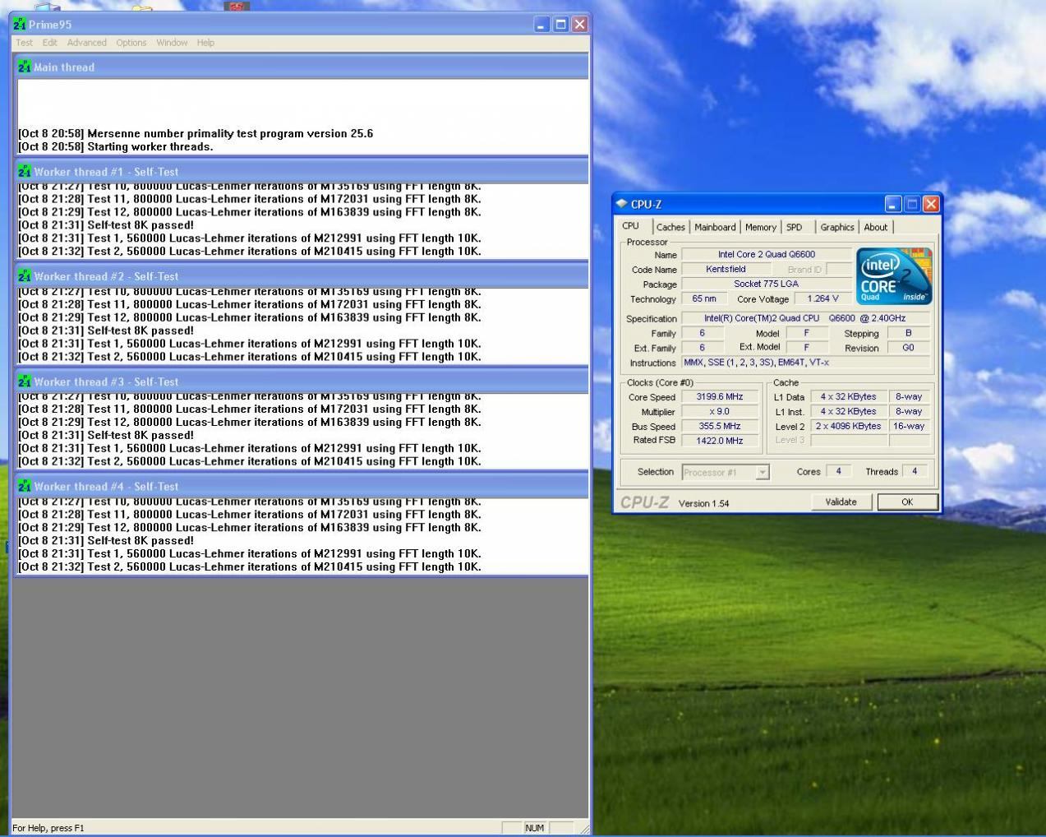The height and width of the screenshot is (837, 1046).
Task: Click the Bus Speed value 355.5 MHz
Action: coord(720,426)
